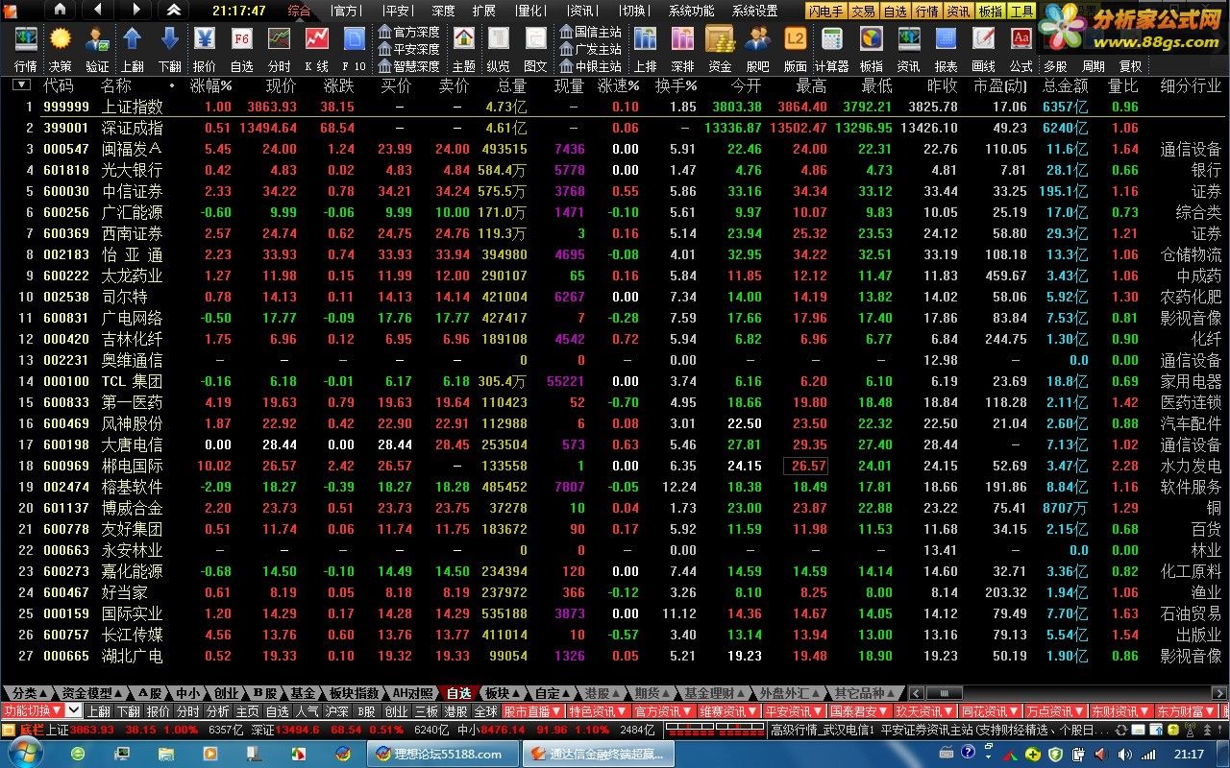Viewport: 1230px width, 768px height.
Task: Click the 周期 toolbar button
Action: click(1094, 66)
